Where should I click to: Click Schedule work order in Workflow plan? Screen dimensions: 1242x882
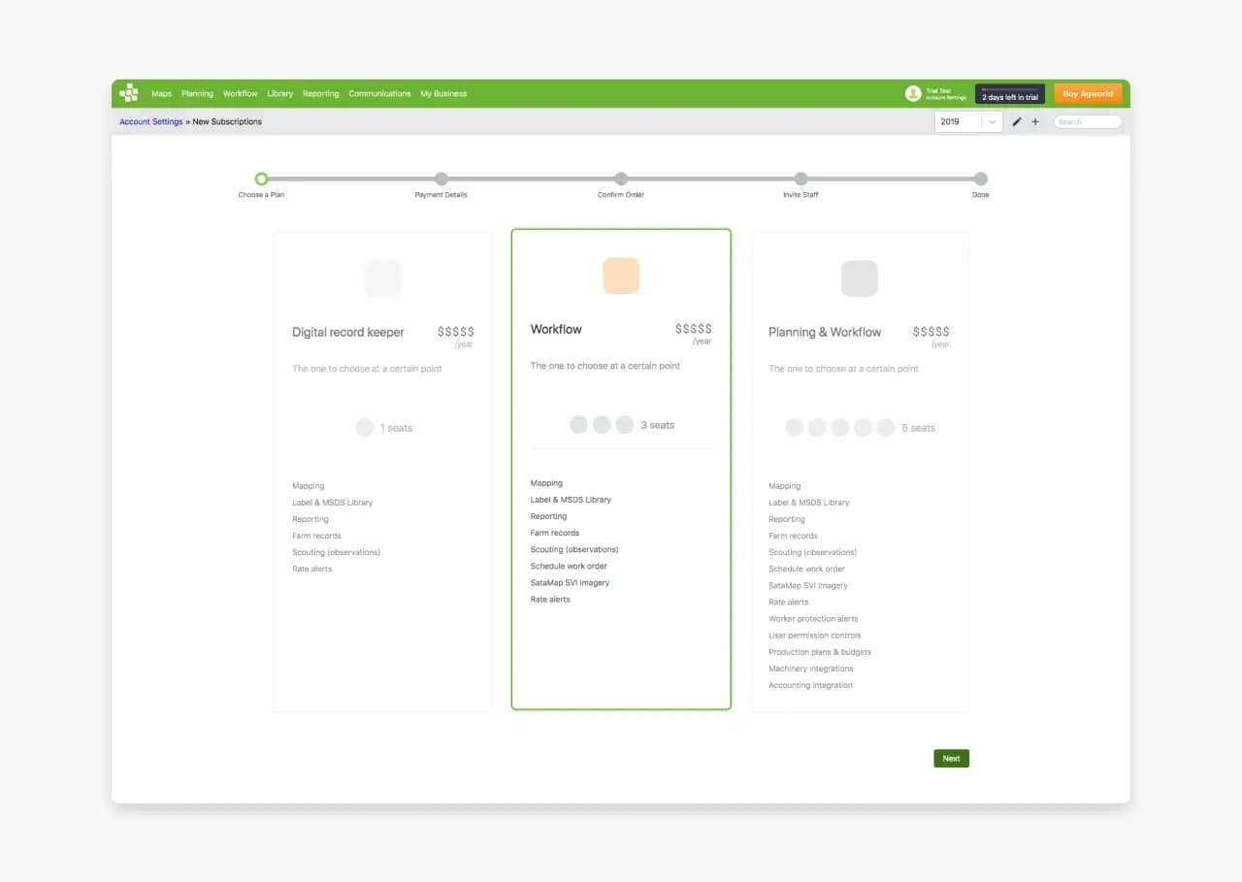(x=569, y=567)
